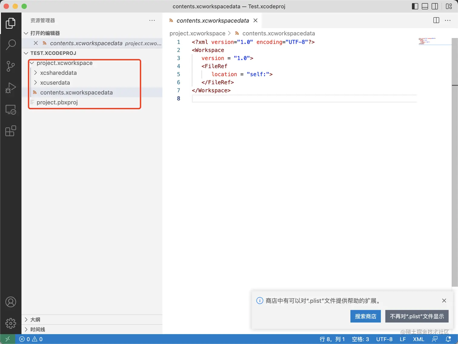
Task: Click the remote window indicator in status bar
Action: click(x=8, y=339)
